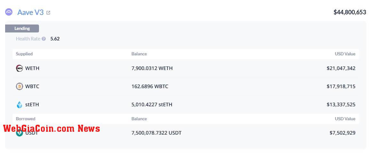Open the Aave V3 title link
Viewport: 375px width, 154px height.
[30, 12]
